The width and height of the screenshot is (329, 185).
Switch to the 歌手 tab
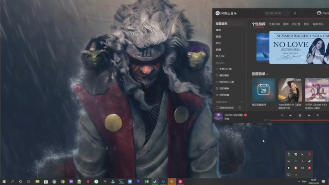306,24
